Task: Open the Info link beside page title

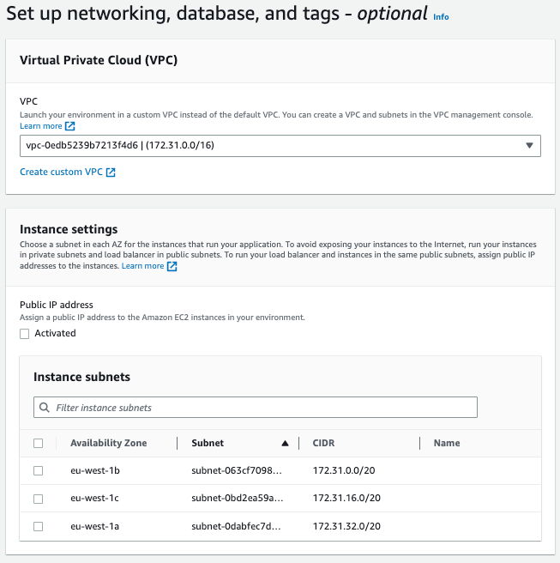Action: point(441,17)
